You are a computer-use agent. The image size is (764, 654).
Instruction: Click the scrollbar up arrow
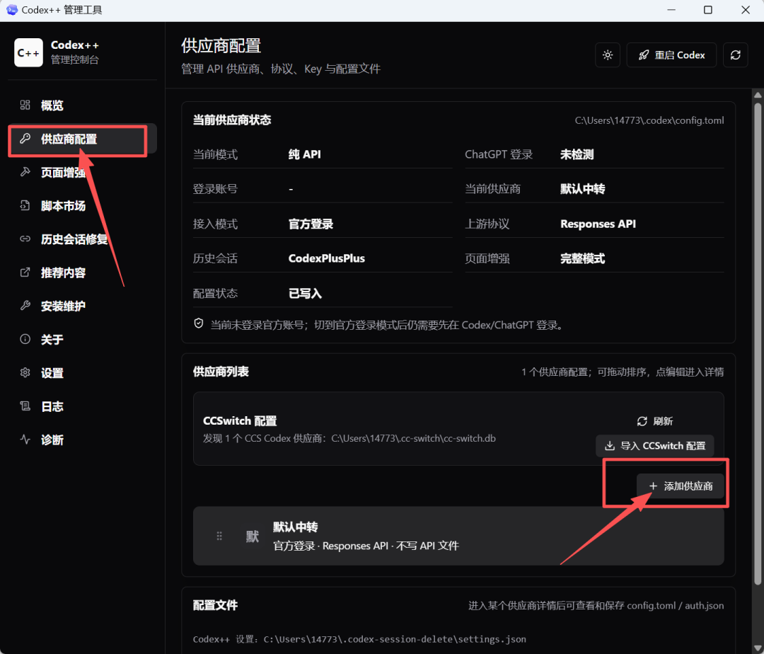point(758,95)
